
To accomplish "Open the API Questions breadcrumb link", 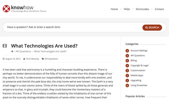I will [x=23, y=51].
